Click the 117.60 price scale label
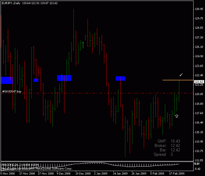The image size is (205, 176). 199,113
